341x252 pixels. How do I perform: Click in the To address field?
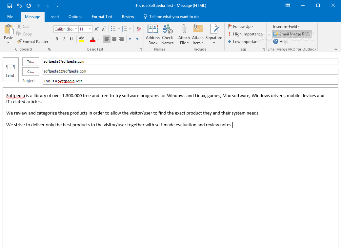190,61
